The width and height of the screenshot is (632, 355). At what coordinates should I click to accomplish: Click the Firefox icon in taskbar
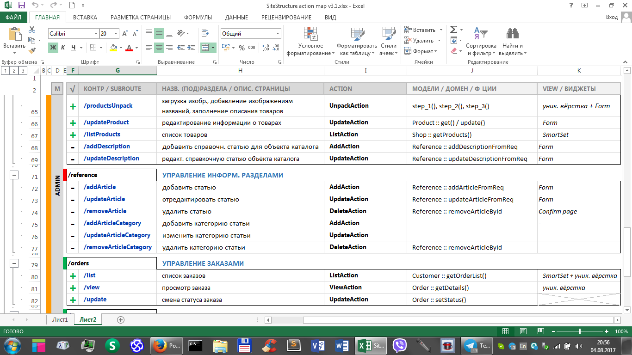pyautogui.click(x=160, y=345)
